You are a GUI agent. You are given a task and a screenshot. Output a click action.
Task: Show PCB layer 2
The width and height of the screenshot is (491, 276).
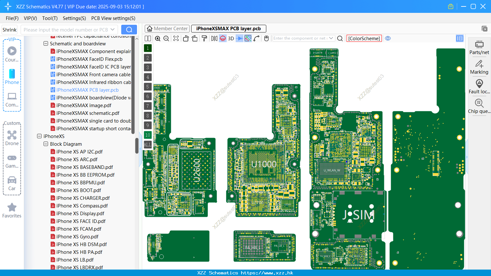point(148,58)
